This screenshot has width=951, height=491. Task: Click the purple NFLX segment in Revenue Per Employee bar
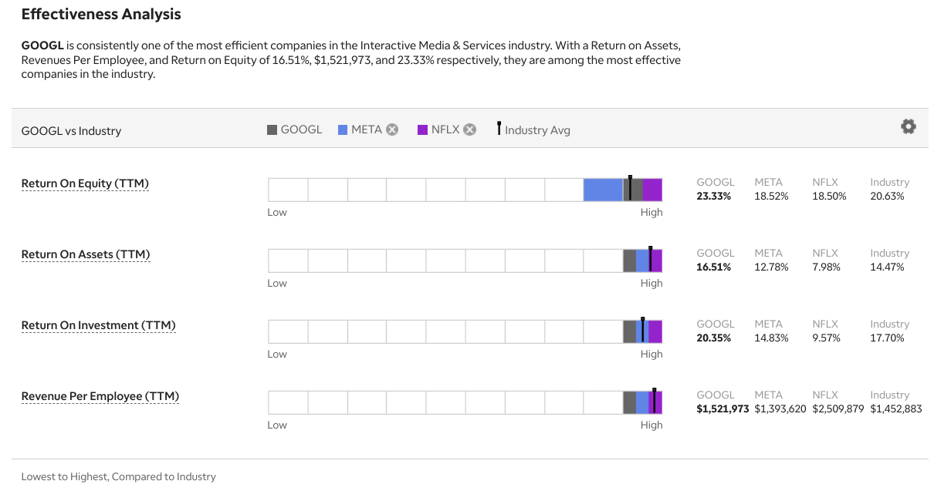tap(659, 402)
